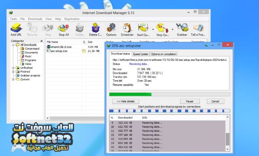Click the green download progress bar
This screenshot has height=156, width=259.
(x=130, y=94)
